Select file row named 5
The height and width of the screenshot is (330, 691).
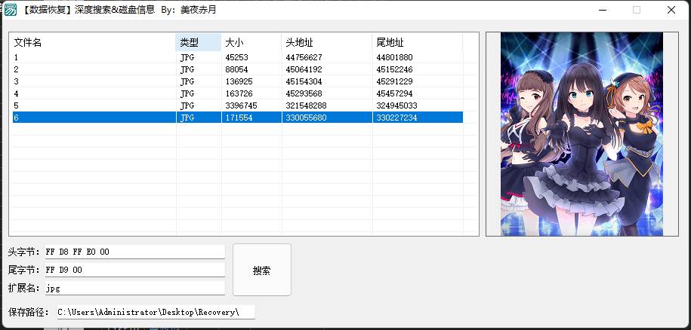point(238,106)
